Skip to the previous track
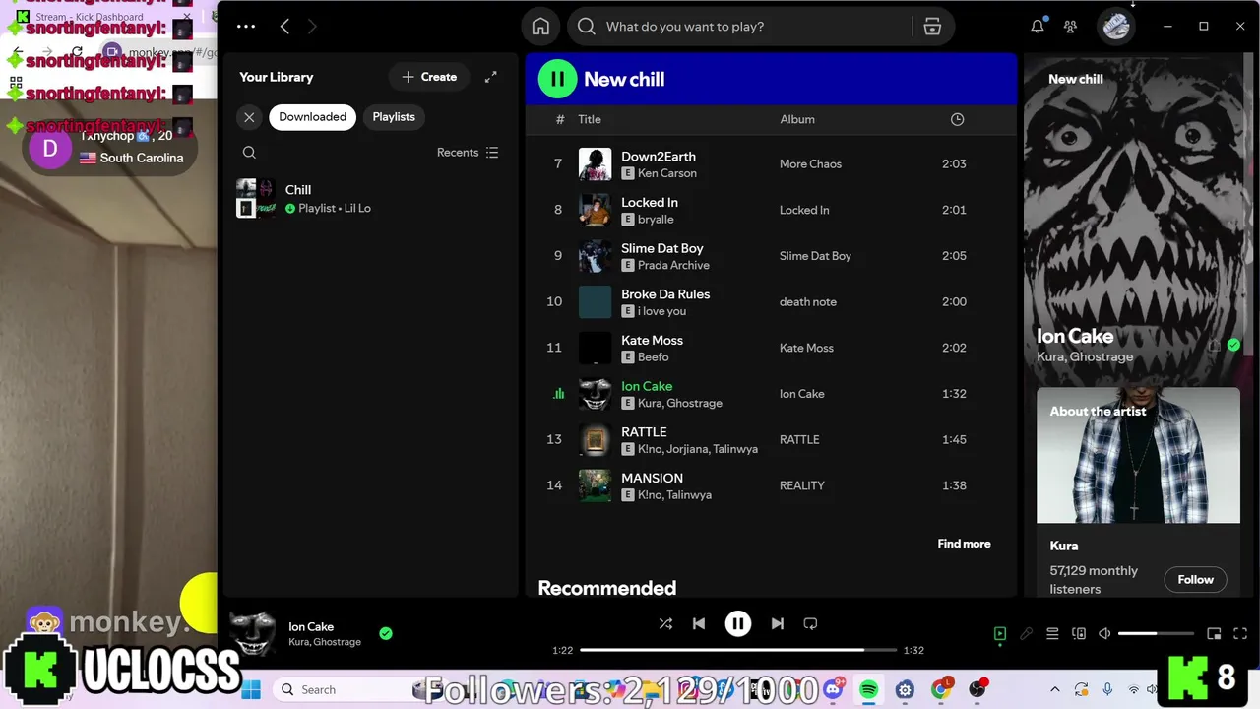 (x=699, y=623)
